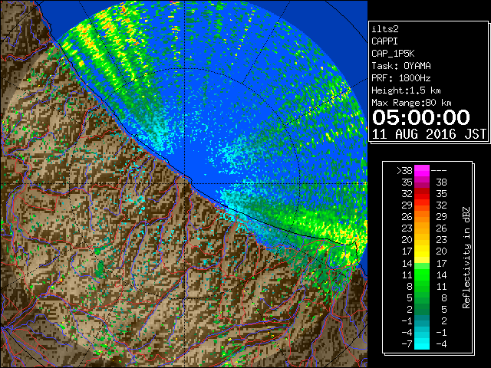Click the '-7' legend value label
491x368 pixels.
tap(407, 344)
